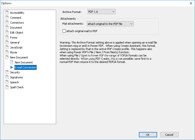Click the Connectors page icon
The height and width of the screenshot is (140, 195).
[7, 22]
